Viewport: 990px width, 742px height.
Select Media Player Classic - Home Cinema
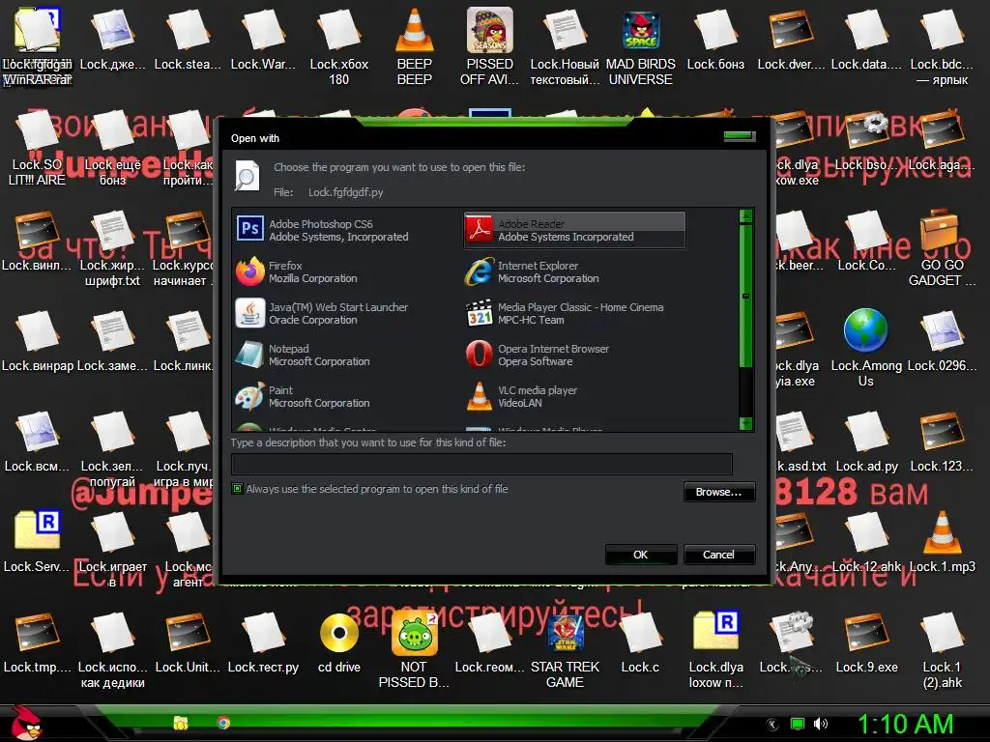(574, 314)
